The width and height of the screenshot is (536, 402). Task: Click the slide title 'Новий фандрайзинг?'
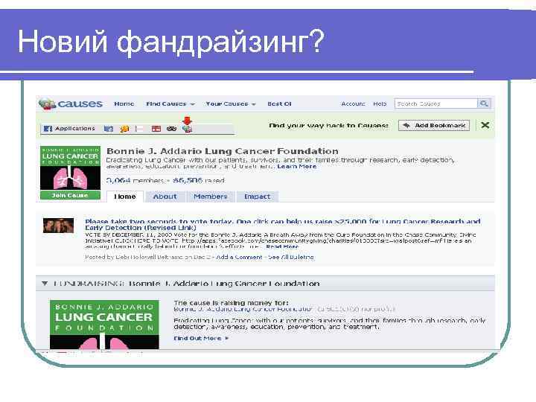pyautogui.click(x=170, y=42)
